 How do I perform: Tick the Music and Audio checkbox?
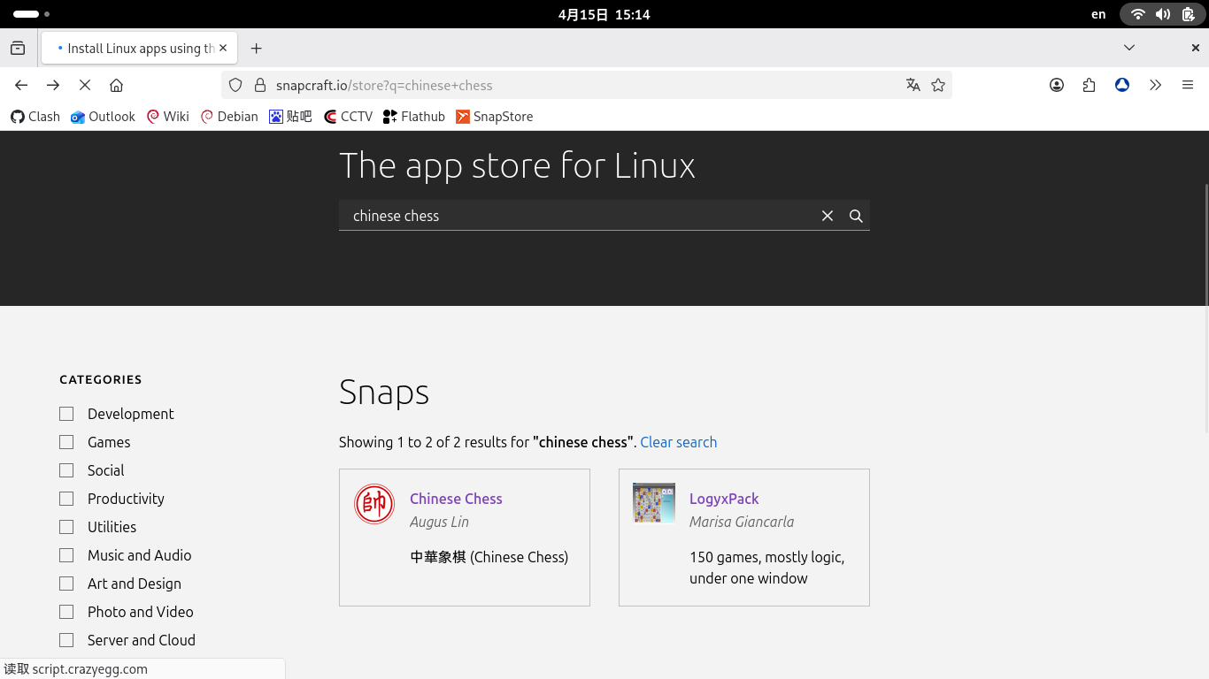[x=66, y=555]
